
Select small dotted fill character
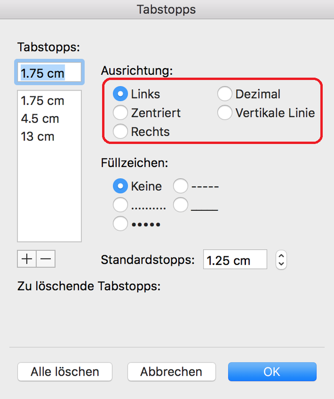click(x=120, y=205)
